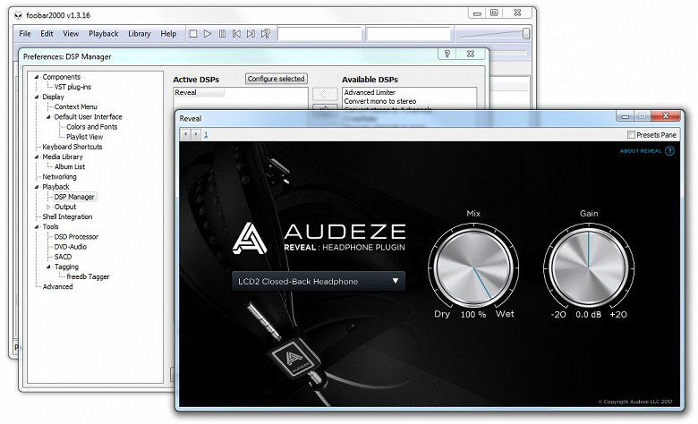Select Context Menu in preferences tree
The image size is (698, 424).
tap(76, 107)
